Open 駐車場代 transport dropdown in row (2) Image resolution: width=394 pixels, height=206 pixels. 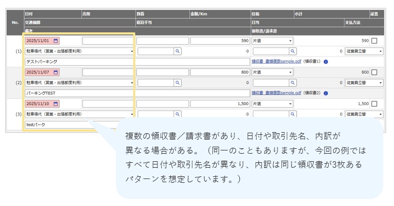tap(79, 83)
